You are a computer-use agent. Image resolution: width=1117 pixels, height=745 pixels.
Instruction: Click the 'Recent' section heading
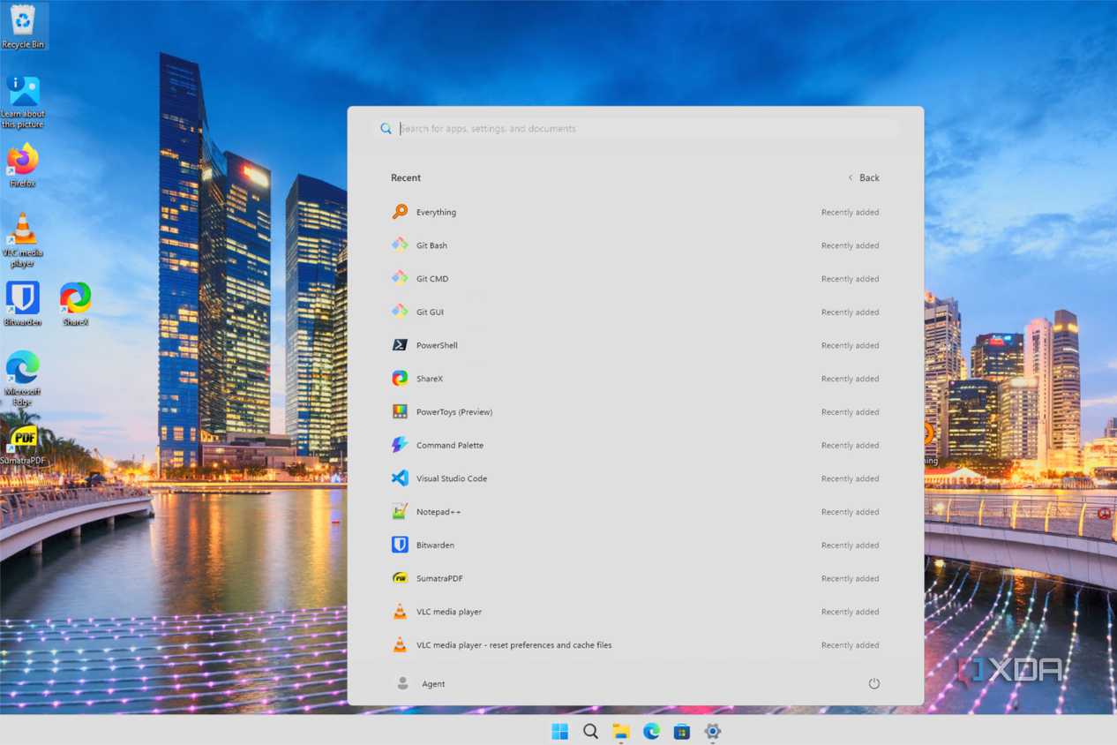click(406, 178)
